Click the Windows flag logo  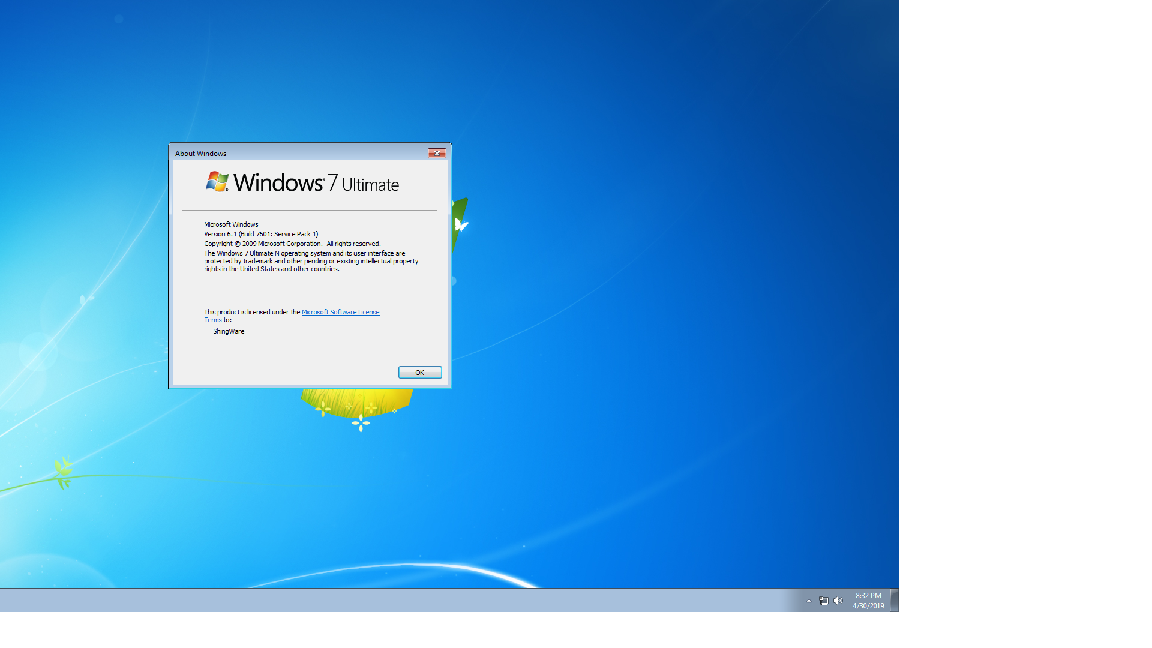point(217,182)
